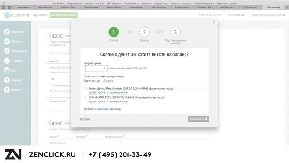289x163 pixels.
Task: Open account email dropdown in header
Action: tap(269, 15)
